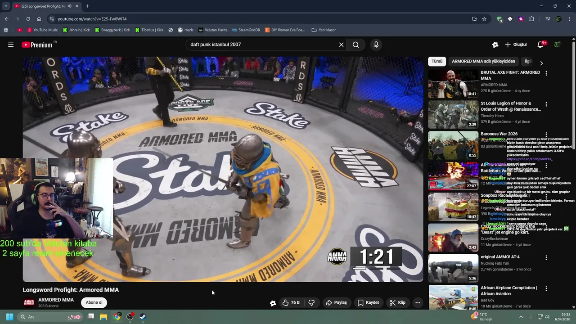The width and height of the screenshot is (576, 324).
Task: Mute the tab via speaker icon
Action: [69, 6]
